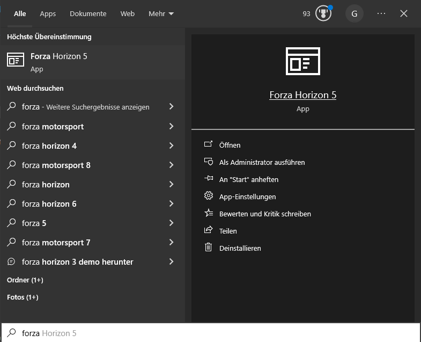Click search icon beside forza motorsport 8
Viewport: 421px width, 342px height.
point(11,165)
